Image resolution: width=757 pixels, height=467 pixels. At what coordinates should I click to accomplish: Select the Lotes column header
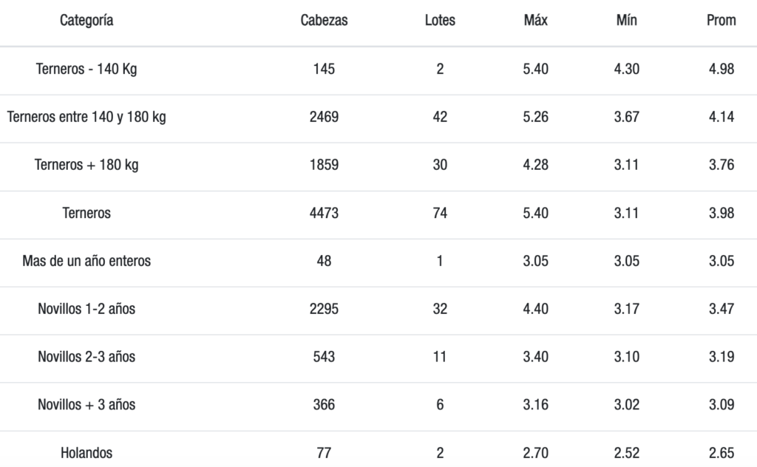pos(440,21)
